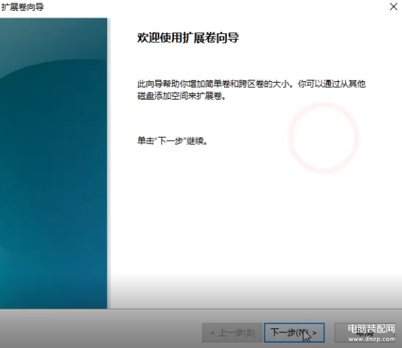Image resolution: width=402 pixels, height=348 pixels.
Task: Click the 欢迎使用扩展卷向导 heading
Action: (x=188, y=38)
